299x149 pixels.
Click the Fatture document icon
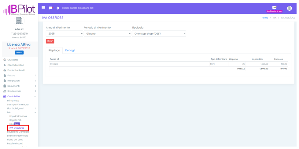tap(5, 75)
